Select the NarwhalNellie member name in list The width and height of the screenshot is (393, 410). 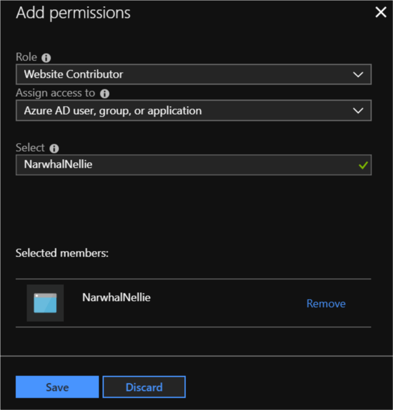(116, 298)
